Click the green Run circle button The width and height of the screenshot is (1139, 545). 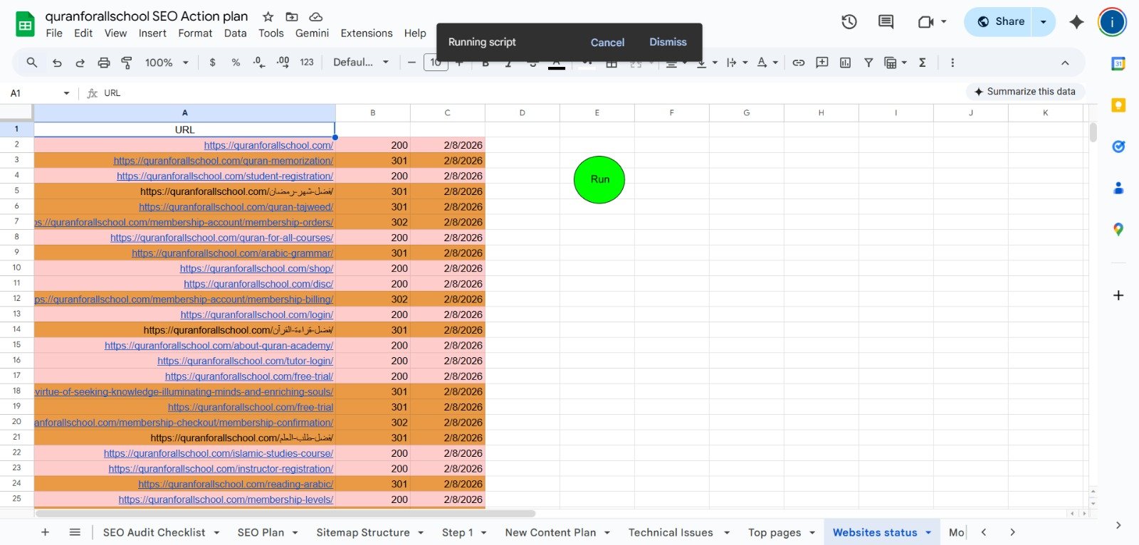pos(599,179)
